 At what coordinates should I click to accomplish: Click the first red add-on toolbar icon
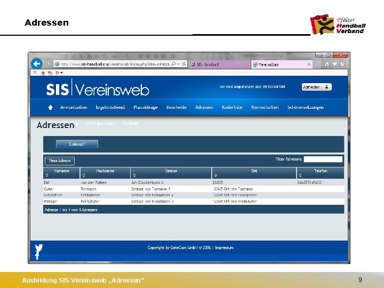[x=43, y=73]
